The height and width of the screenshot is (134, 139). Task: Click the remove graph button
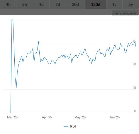pos(125,13)
